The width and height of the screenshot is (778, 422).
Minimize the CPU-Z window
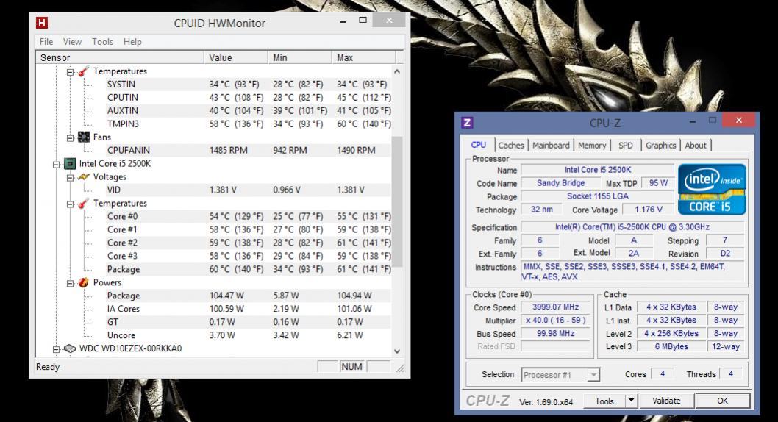(693, 121)
